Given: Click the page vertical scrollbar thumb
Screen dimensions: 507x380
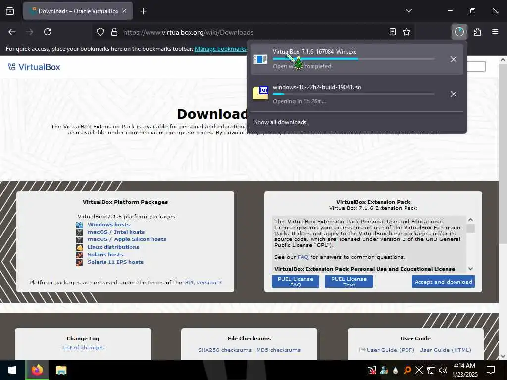Looking at the screenshot, I should 503,154.
